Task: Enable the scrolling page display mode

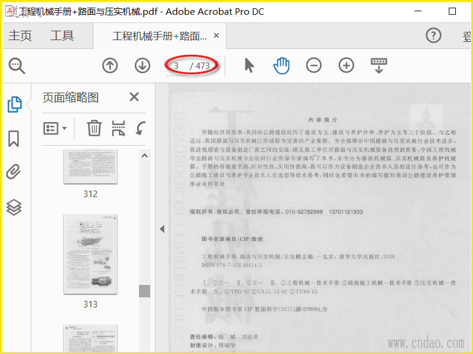Action: pyautogui.click(x=379, y=65)
